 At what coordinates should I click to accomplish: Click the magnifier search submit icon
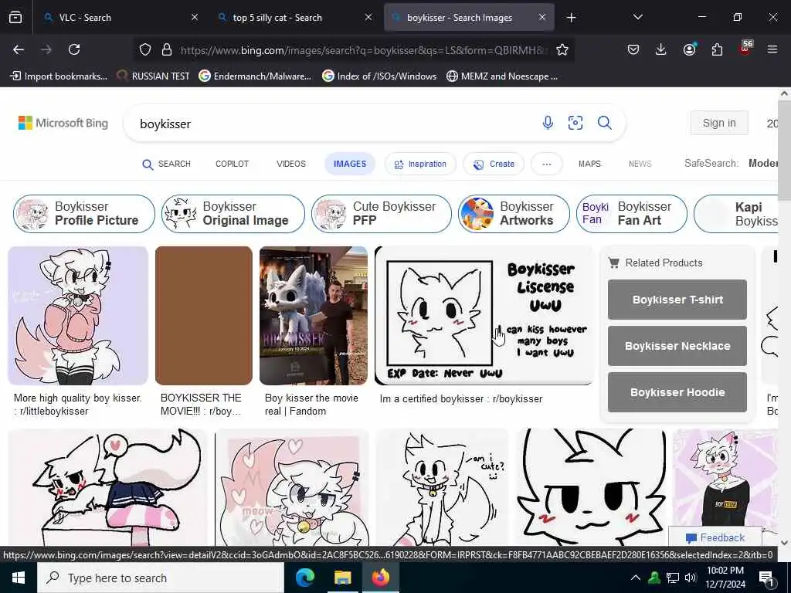[604, 123]
